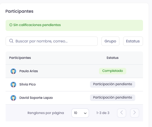Click the Participantes column header

coord(20,58)
